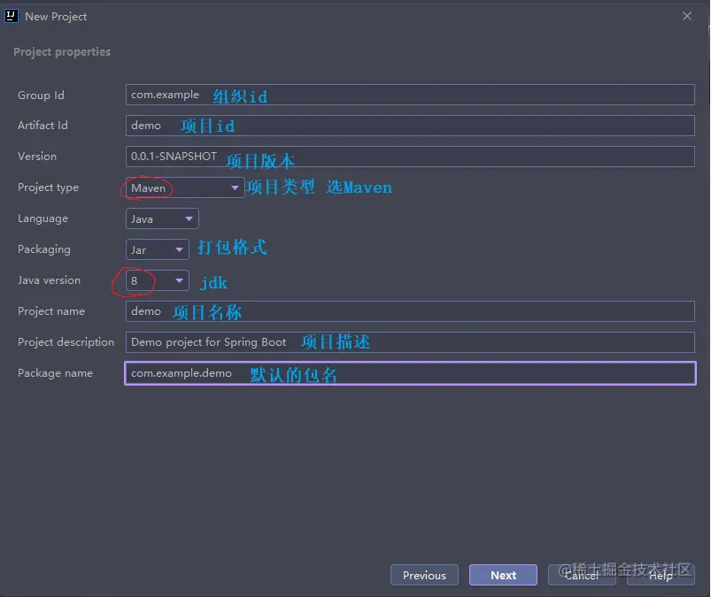Click the 'Language' label
Screen dimensions: 711x597
click(x=43, y=218)
